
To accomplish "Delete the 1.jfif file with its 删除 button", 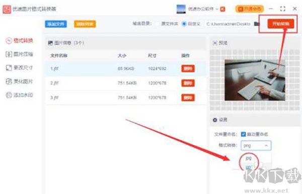I will 188,69.
